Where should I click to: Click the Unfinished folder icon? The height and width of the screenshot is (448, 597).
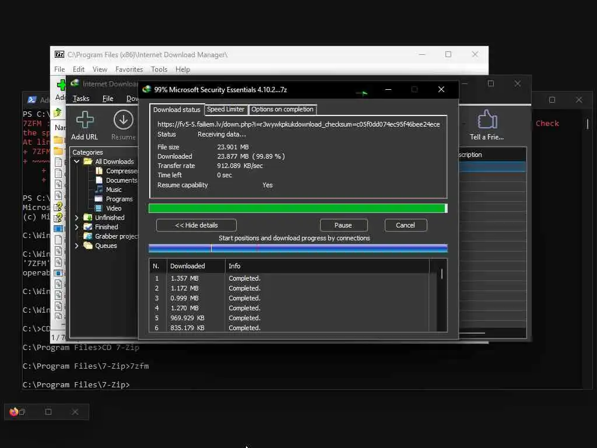(88, 218)
